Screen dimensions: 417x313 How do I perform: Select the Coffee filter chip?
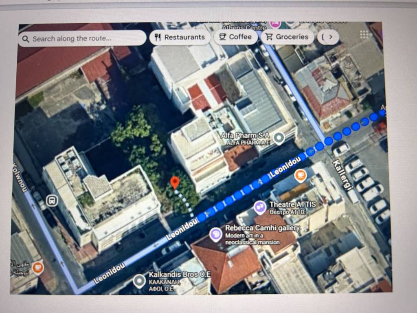coord(235,37)
